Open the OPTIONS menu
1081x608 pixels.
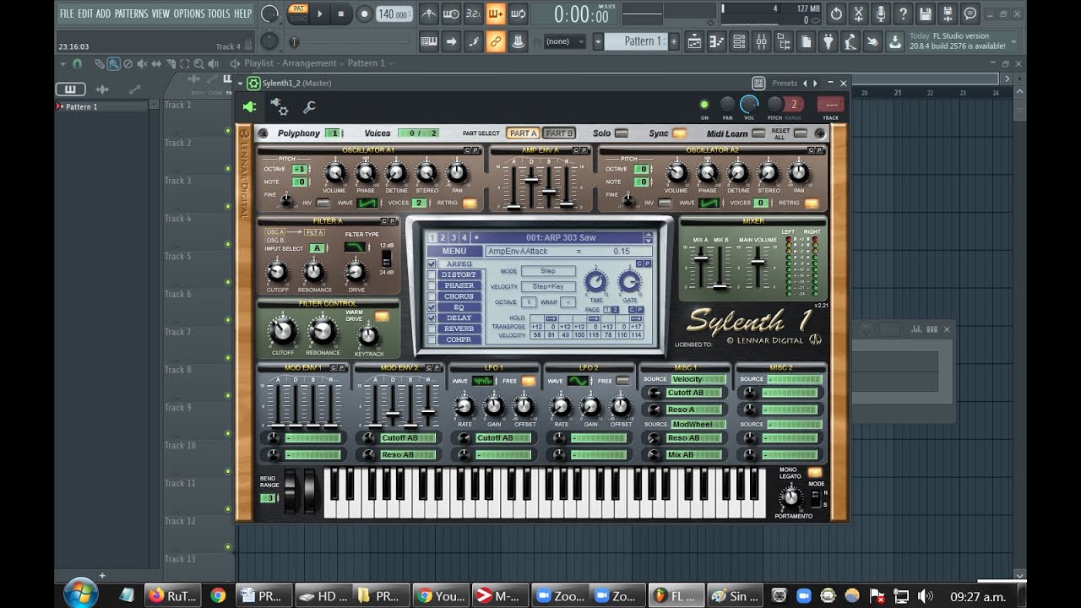click(189, 14)
